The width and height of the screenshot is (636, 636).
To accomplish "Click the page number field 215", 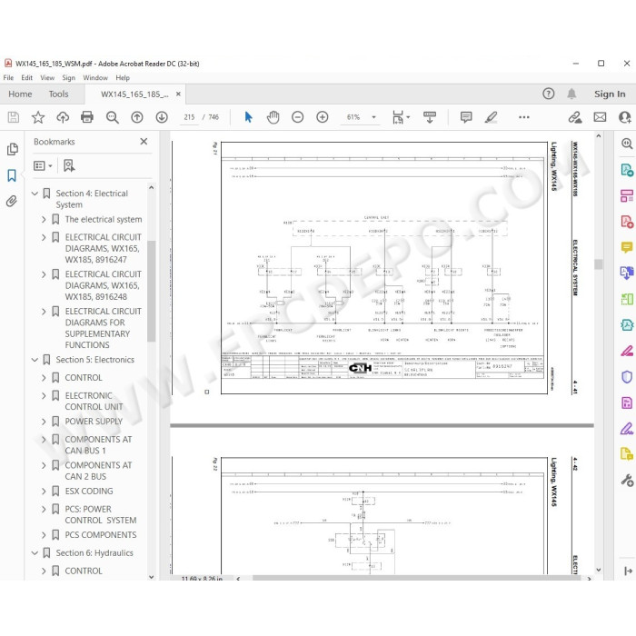I will pyautogui.click(x=189, y=117).
